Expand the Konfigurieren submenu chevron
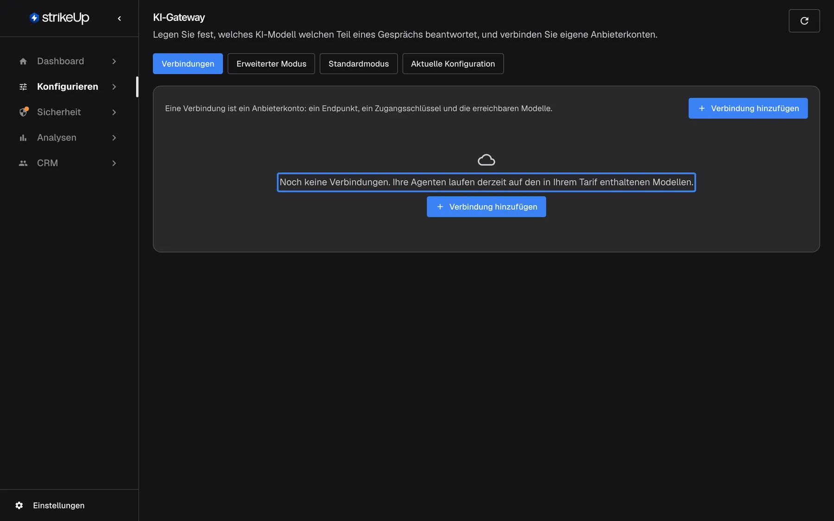 click(x=114, y=87)
